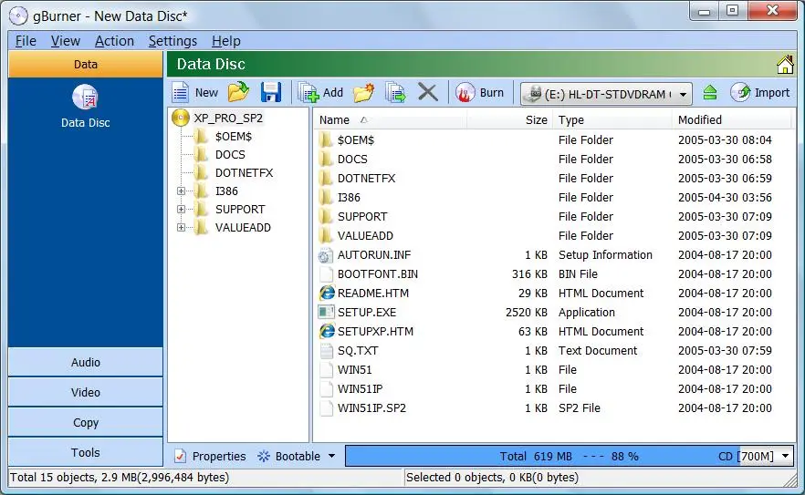Screen dimensions: 805x495
Task: Click the New compilation document icon
Action: [180, 93]
